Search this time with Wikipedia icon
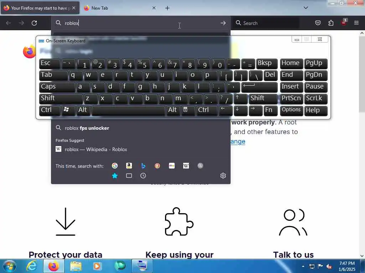The width and height of the screenshot is (365, 273). [x=186, y=166]
